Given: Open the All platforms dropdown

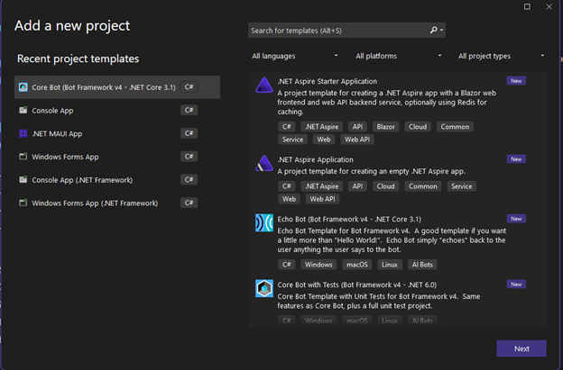Looking at the screenshot, I should point(398,56).
